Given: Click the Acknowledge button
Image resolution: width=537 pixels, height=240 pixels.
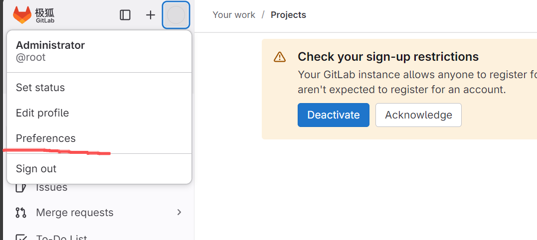Looking at the screenshot, I should click(418, 115).
